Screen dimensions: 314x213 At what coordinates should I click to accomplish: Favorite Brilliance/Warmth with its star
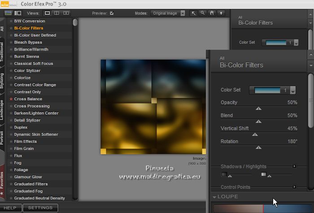(11, 49)
